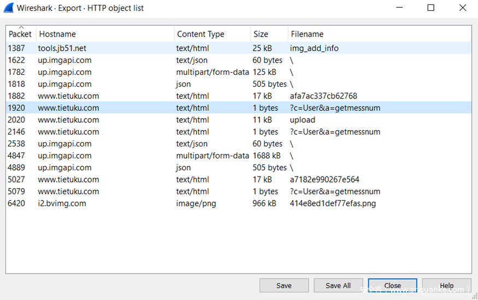Maximize the Wireshark export window
The height and width of the screenshot is (300, 478).
431,8
